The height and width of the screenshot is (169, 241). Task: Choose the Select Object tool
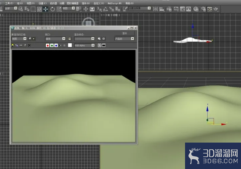click(21, 9)
